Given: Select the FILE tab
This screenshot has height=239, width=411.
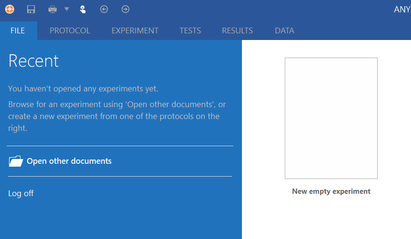Looking at the screenshot, I should pyautogui.click(x=18, y=30).
